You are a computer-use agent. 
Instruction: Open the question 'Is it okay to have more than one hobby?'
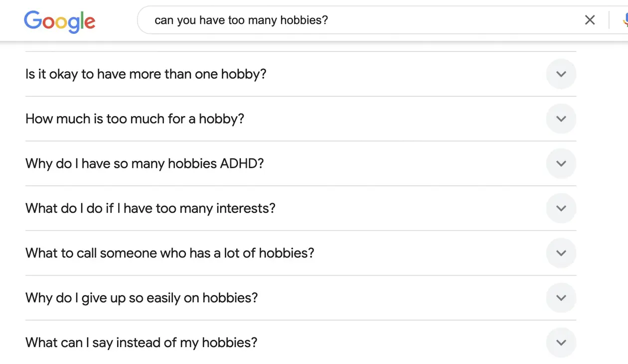pos(146,74)
